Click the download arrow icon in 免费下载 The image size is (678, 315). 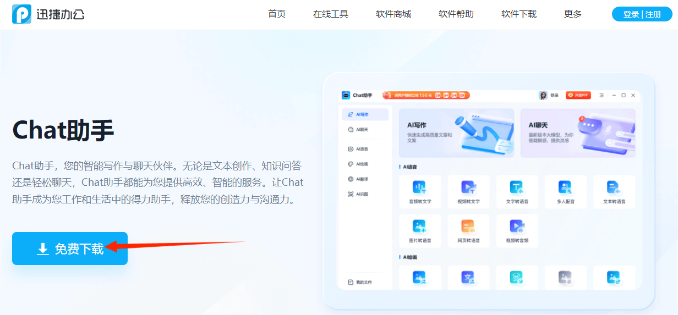pyautogui.click(x=43, y=249)
